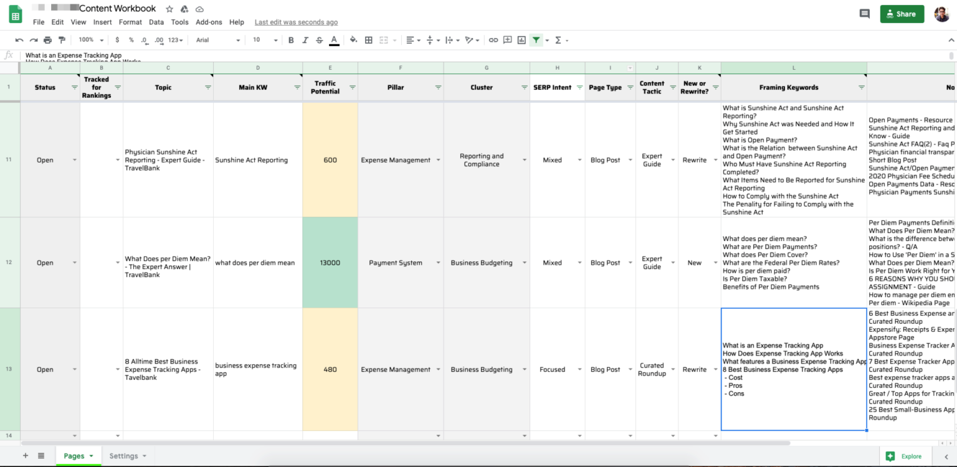Viewport: 957px width, 467px height.
Task: Print the spreadsheet using printer icon
Action: point(47,40)
